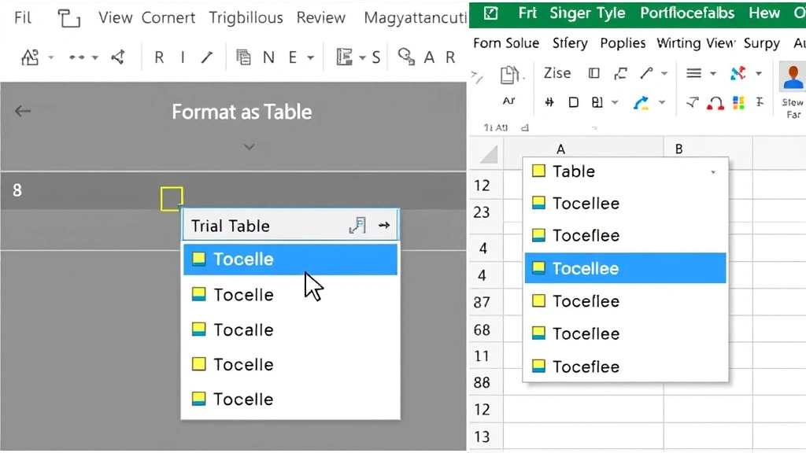
Task: Select the hash symbol icon below Zise
Action: click(x=549, y=101)
